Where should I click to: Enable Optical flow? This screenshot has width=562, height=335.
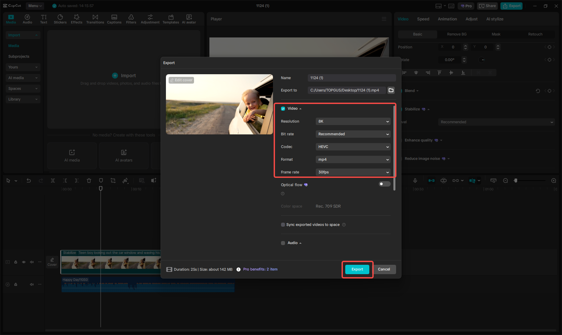point(384,184)
